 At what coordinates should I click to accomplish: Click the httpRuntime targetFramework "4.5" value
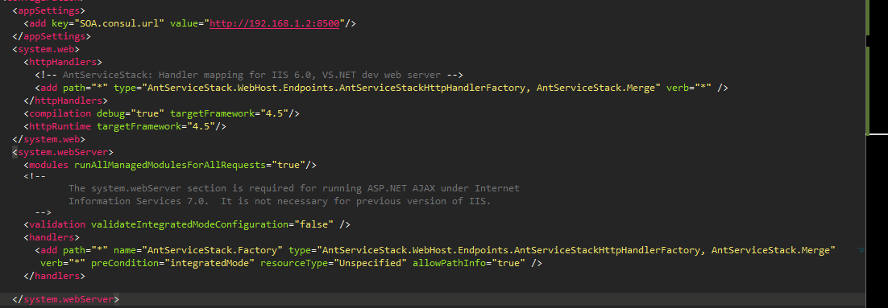pyautogui.click(x=198, y=126)
